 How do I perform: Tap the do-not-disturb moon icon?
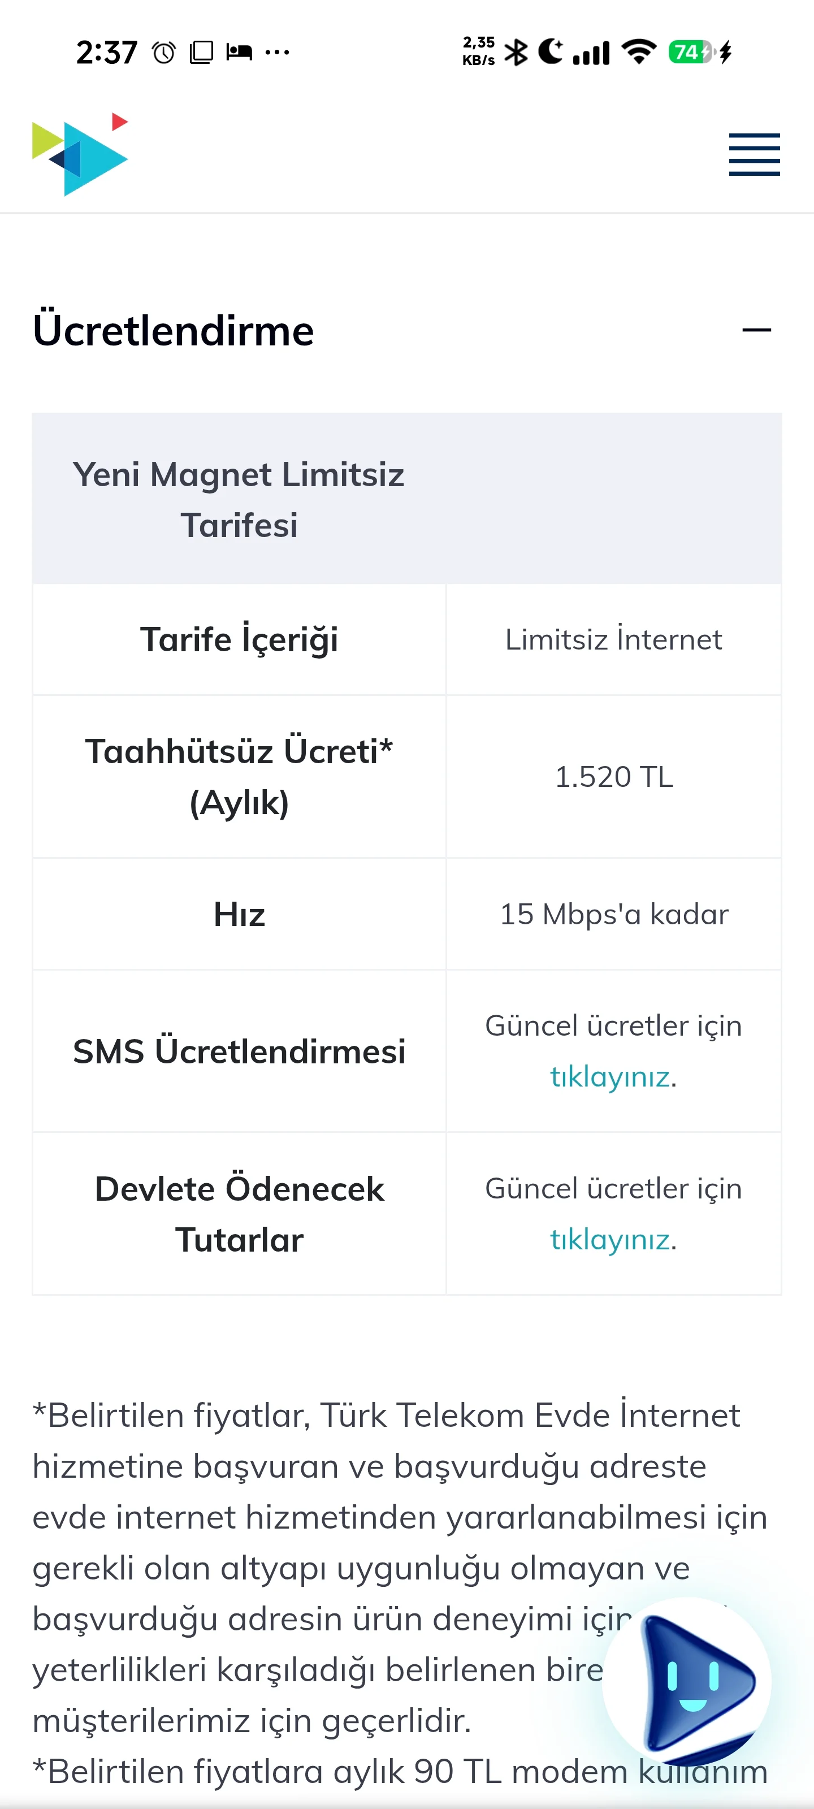(x=551, y=51)
